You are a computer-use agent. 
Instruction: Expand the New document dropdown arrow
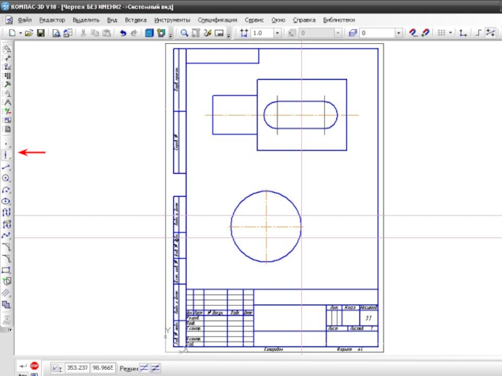click(x=19, y=33)
